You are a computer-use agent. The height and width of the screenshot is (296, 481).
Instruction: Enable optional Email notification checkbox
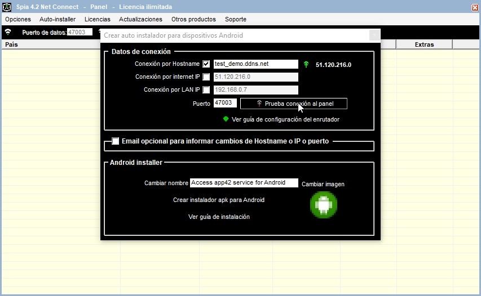click(116, 141)
